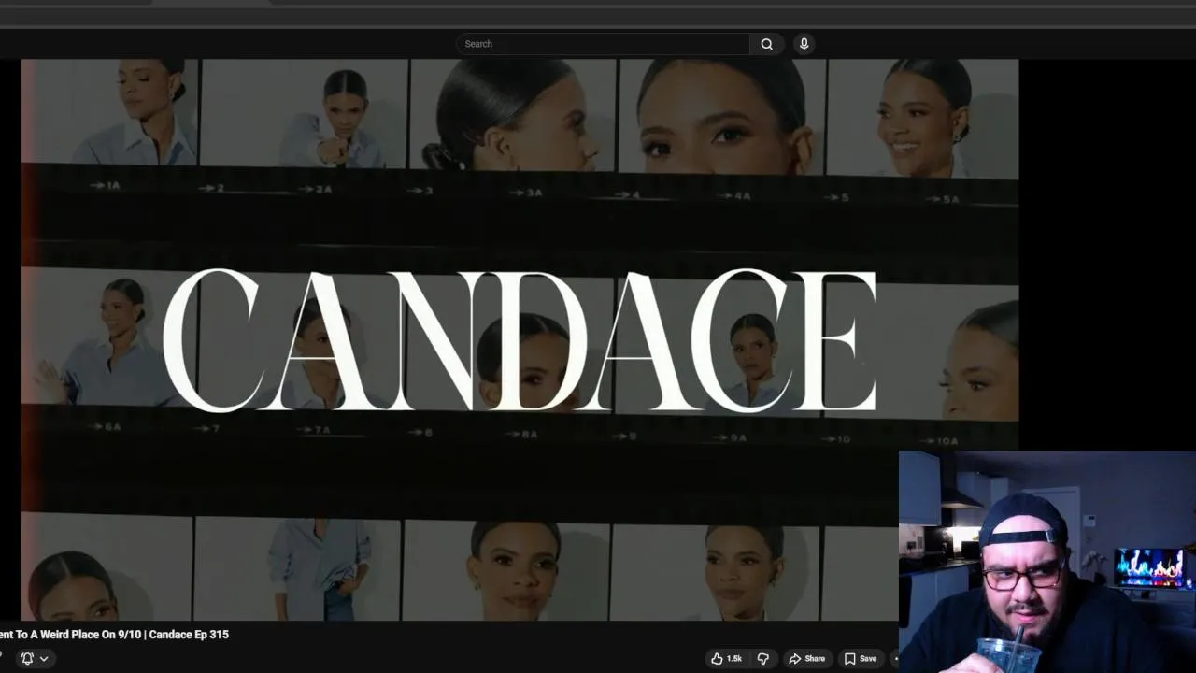Save the video to a playlist
Screen dimensions: 1196x673
(x=861, y=659)
